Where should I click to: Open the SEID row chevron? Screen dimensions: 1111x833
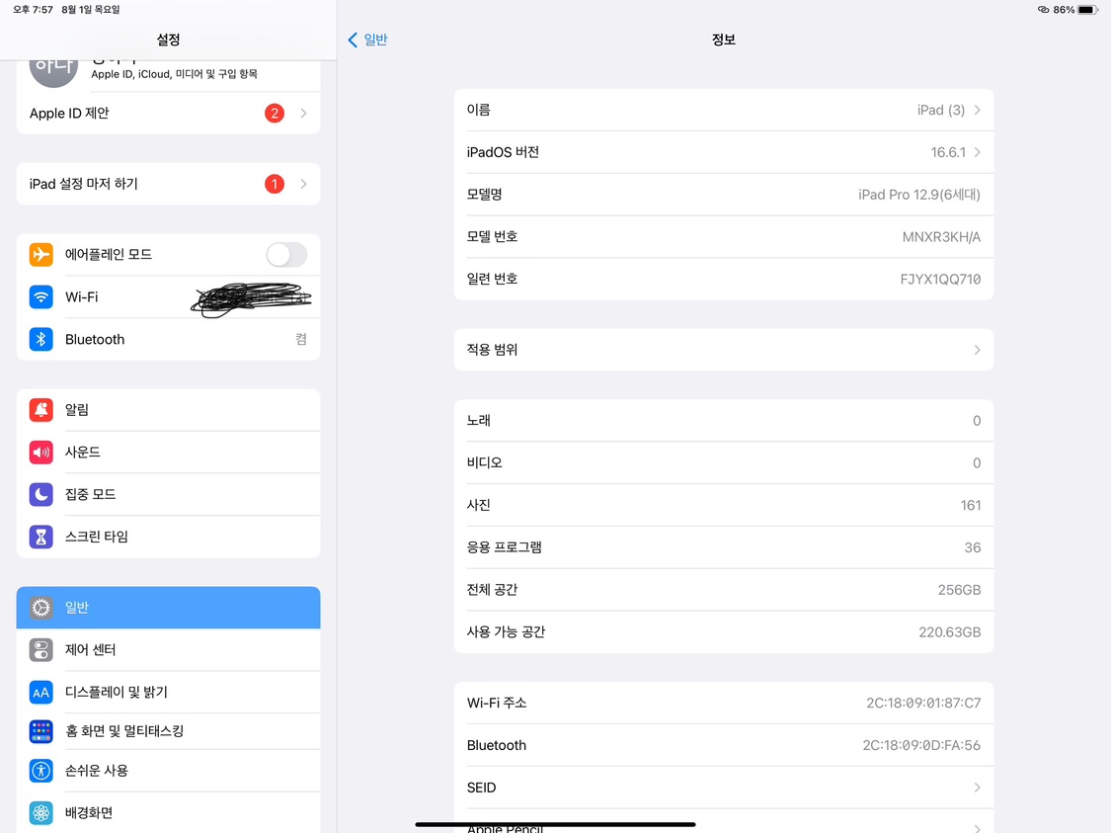coord(977,788)
